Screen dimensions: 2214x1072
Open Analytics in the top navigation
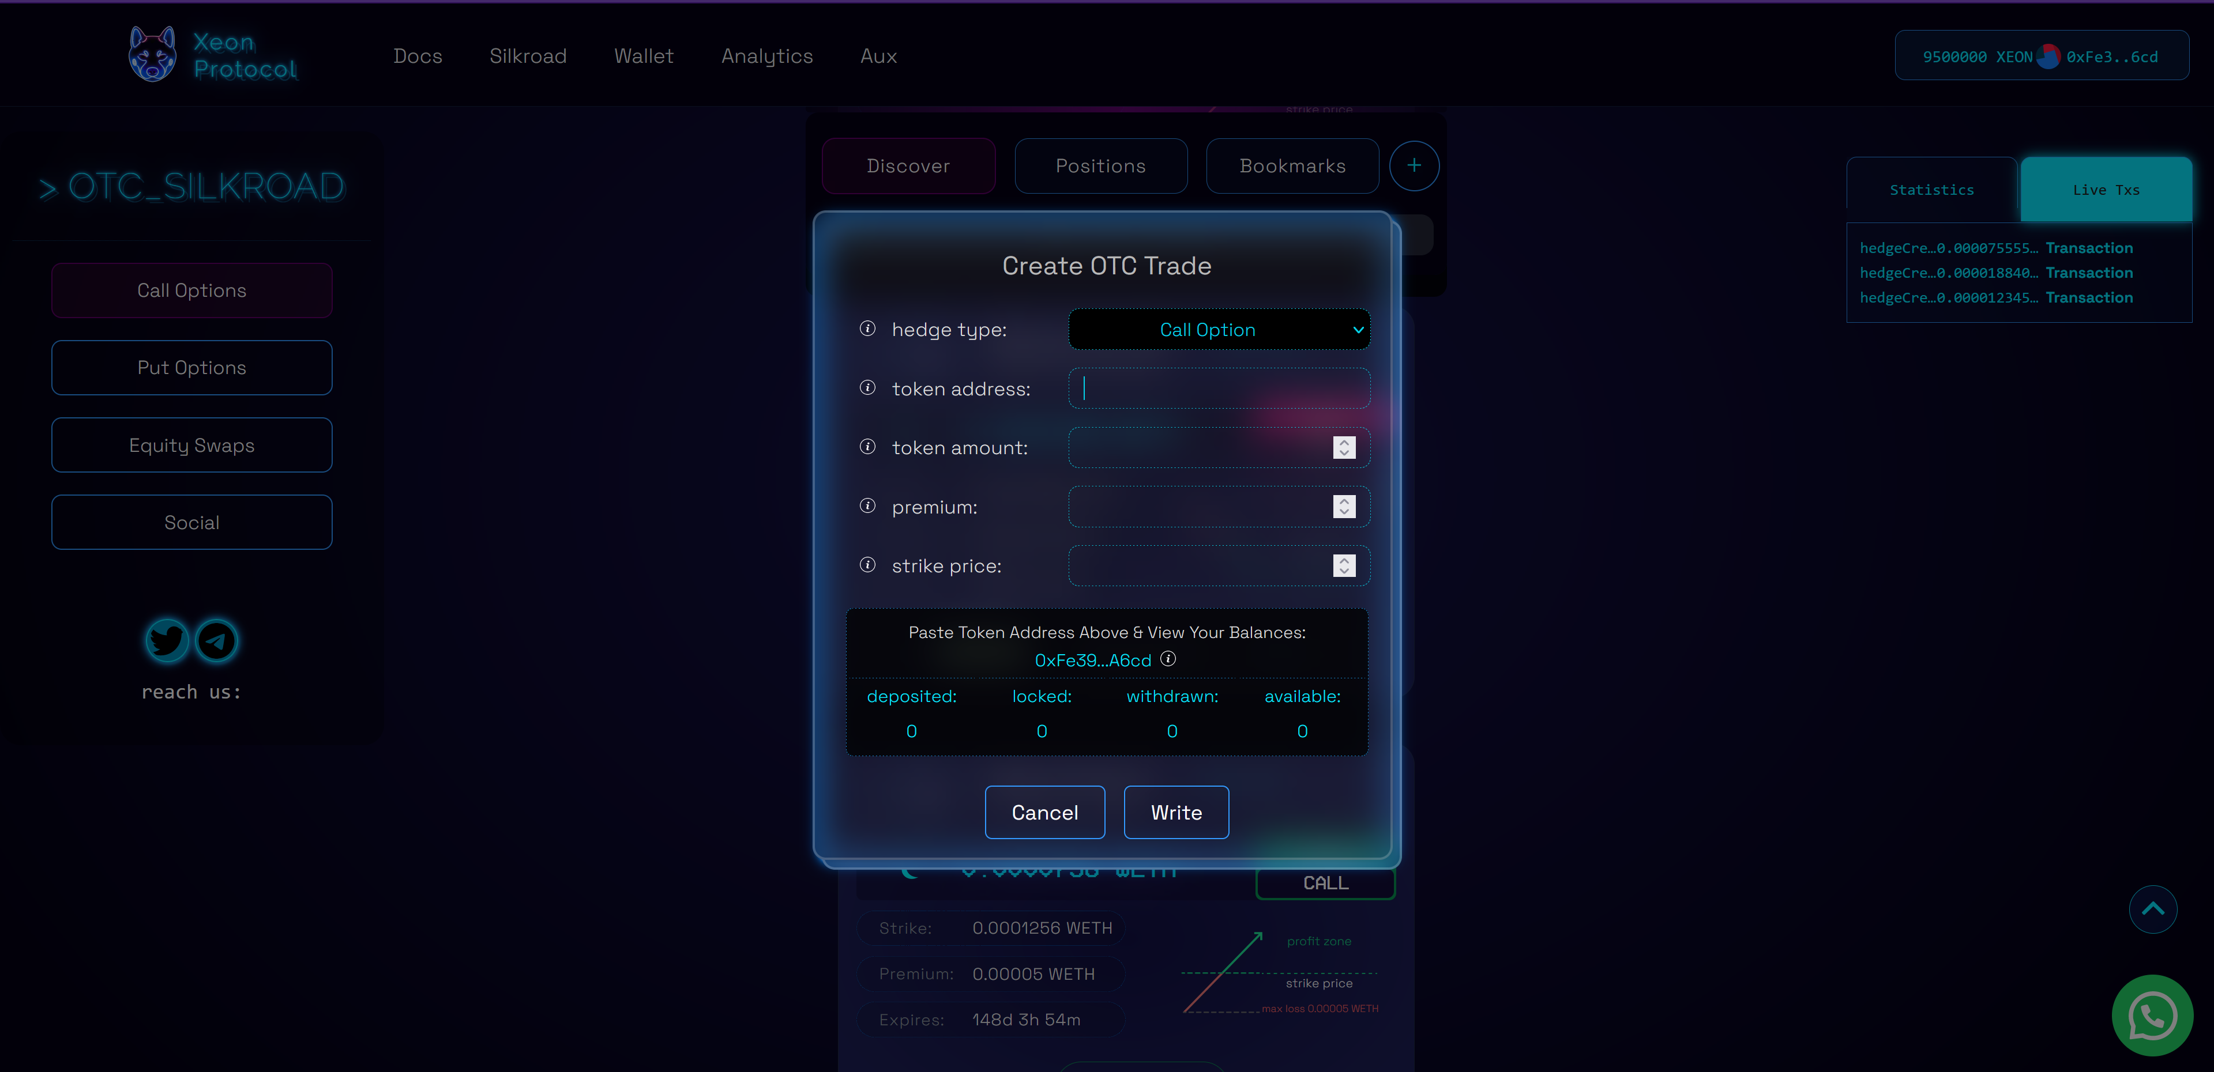(766, 56)
